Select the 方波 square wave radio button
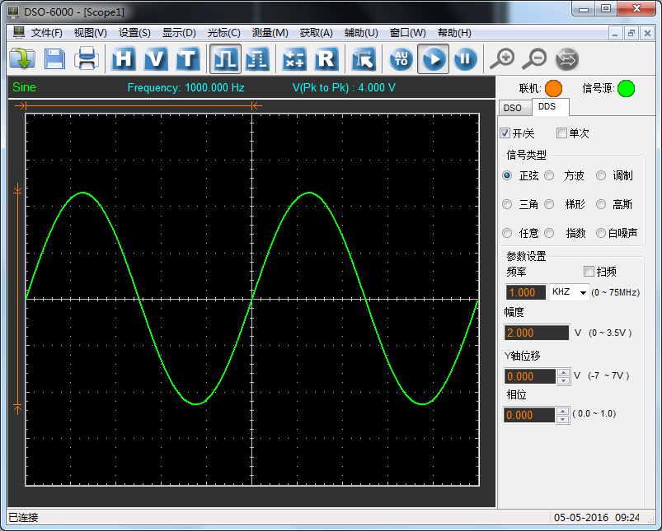662x531 pixels. (549, 175)
